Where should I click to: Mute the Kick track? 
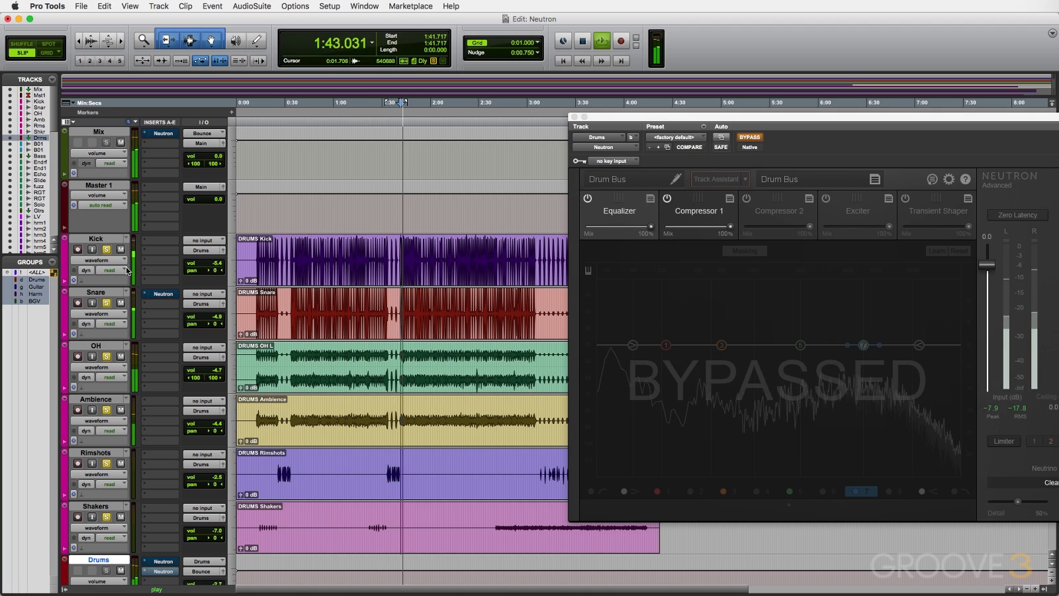(120, 250)
